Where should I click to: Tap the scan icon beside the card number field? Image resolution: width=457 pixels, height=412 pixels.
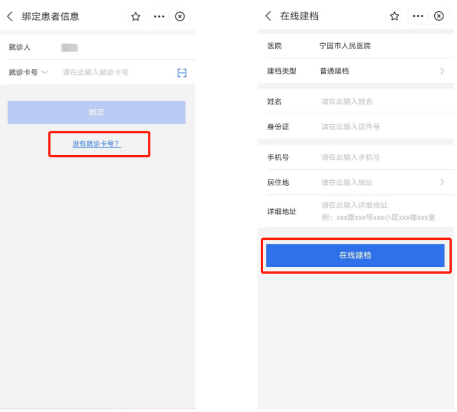(181, 73)
